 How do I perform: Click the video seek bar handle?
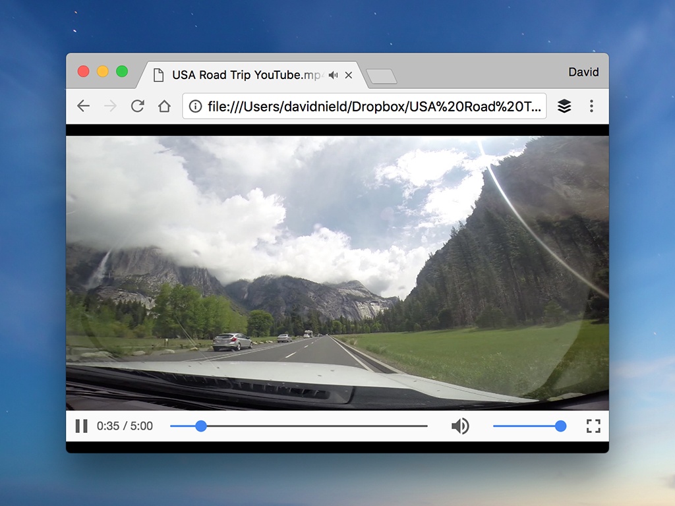click(201, 426)
